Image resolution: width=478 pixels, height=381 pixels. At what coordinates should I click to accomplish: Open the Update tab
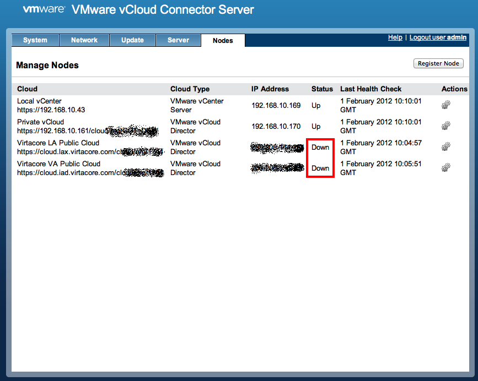(132, 40)
